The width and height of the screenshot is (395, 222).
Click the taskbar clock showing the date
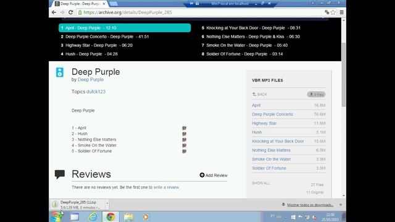pos(330,217)
